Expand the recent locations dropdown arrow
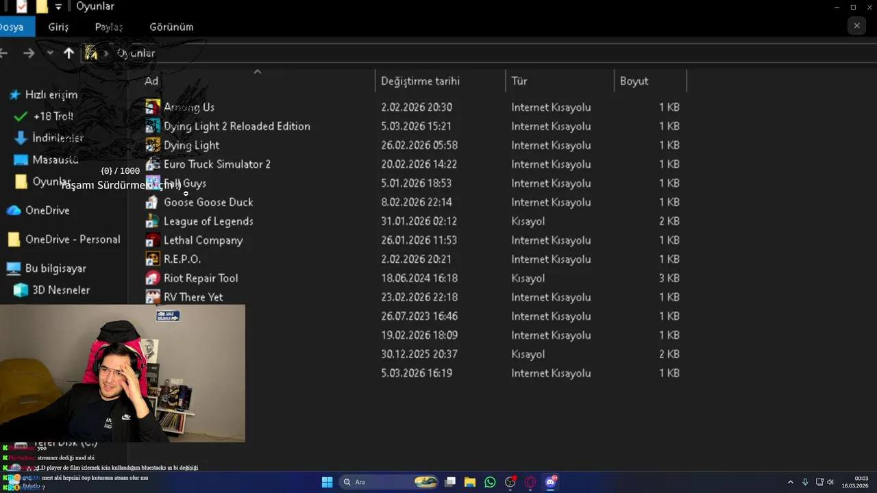The image size is (877, 493). click(49, 53)
